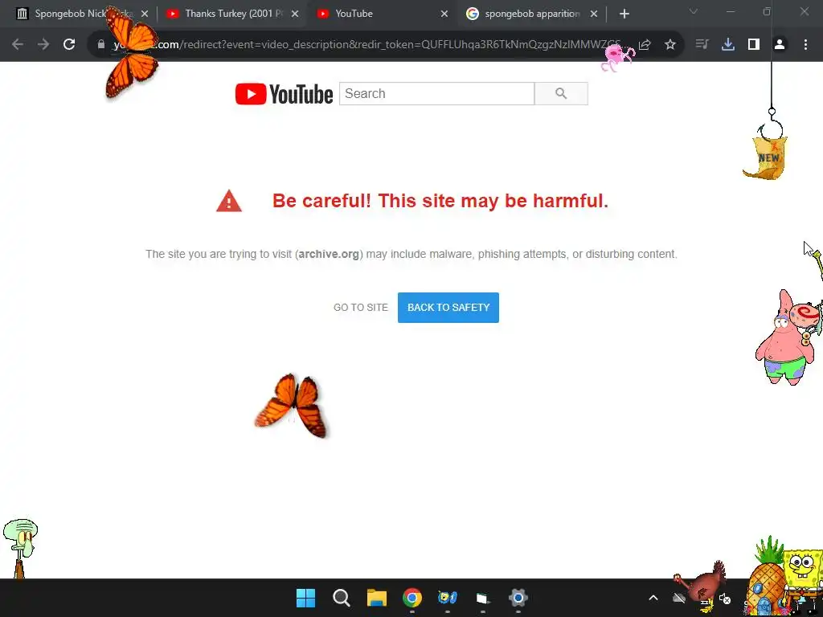Open a new tab with the plus button
This screenshot has height=617, width=823.
pyautogui.click(x=624, y=14)
